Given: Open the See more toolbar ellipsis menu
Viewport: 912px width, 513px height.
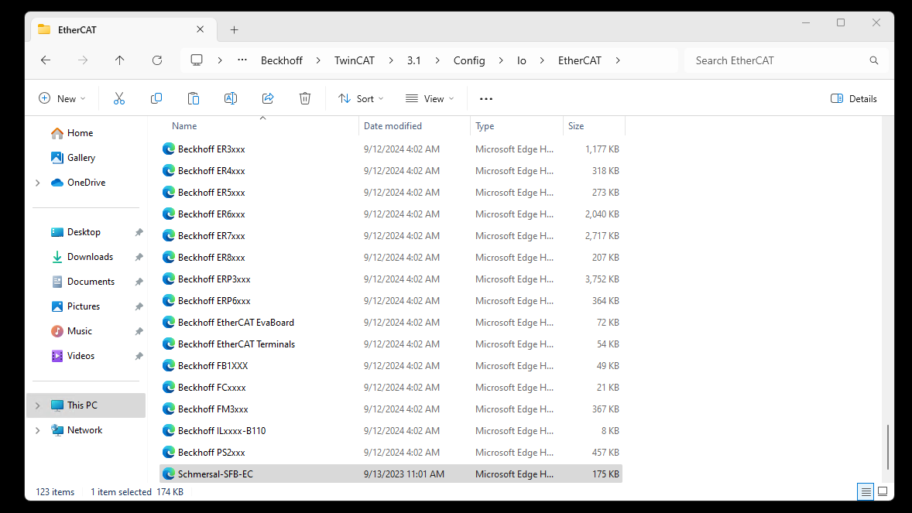Looking at the screenshot, I should pyautogui.click(x=486, y=99).
